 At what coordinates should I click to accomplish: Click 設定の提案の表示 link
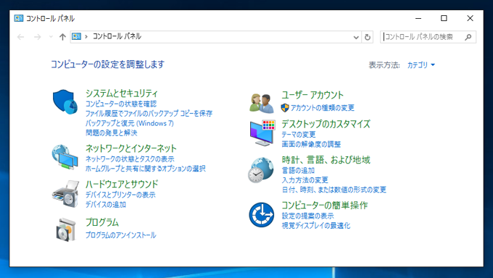coord(308,216)
